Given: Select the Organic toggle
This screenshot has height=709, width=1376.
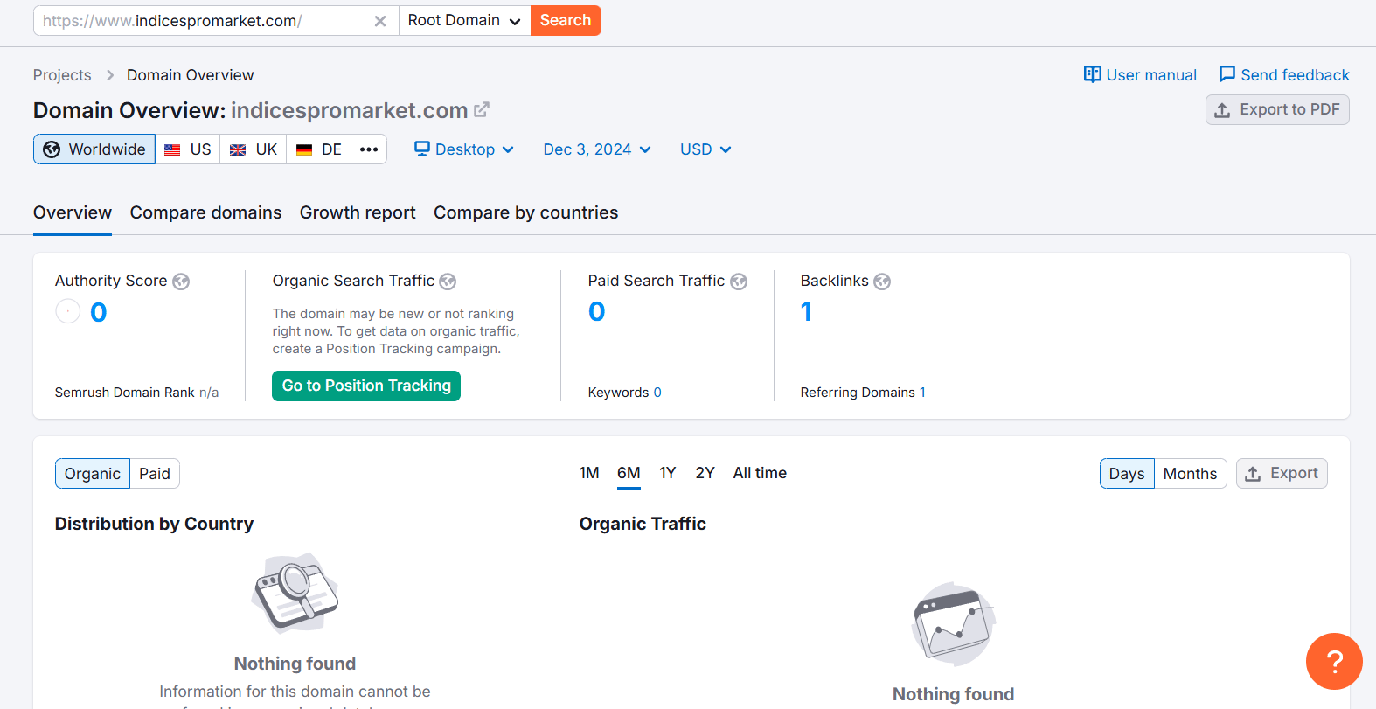Looking at the screenshot, I should point(93,474).
